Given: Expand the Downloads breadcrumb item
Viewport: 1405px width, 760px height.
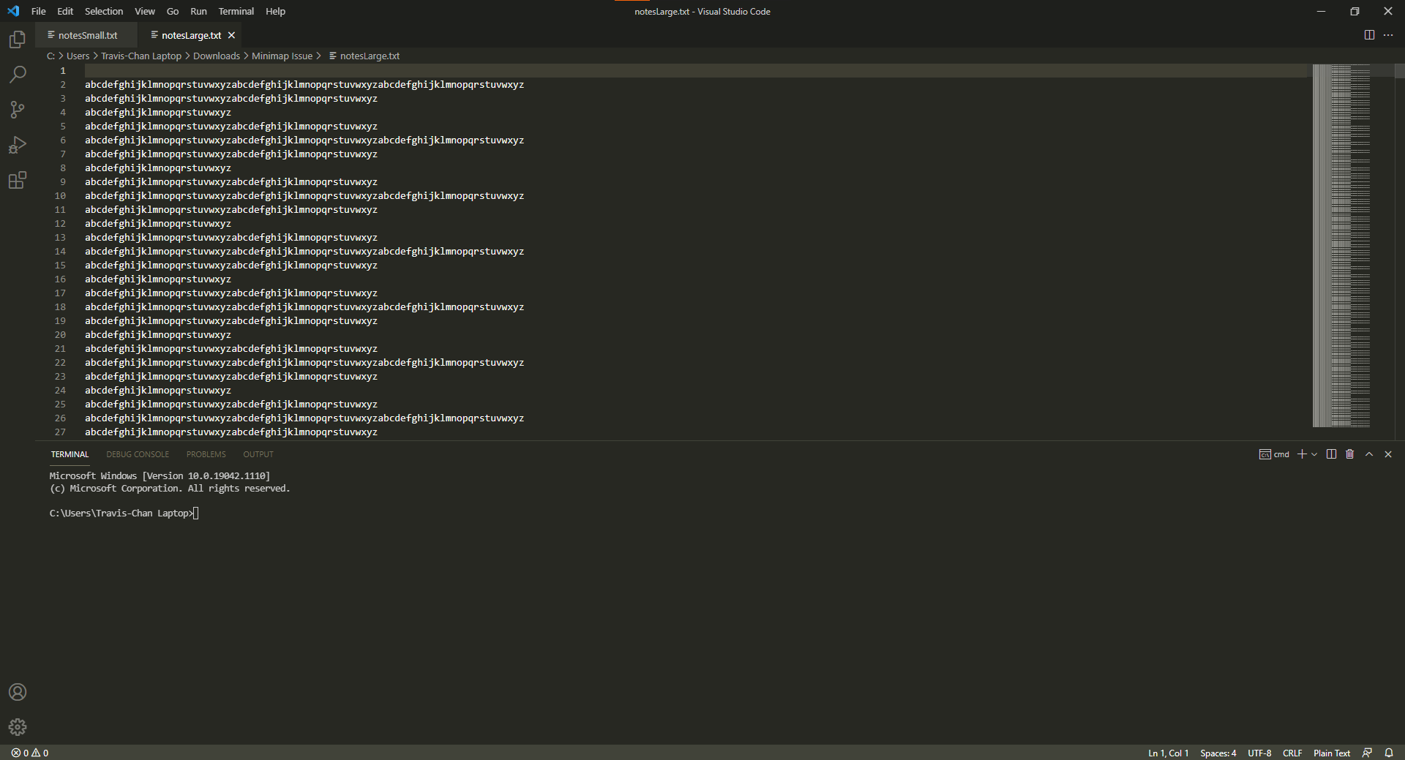Looking at the screenshot, I should (x=217, y=56).
